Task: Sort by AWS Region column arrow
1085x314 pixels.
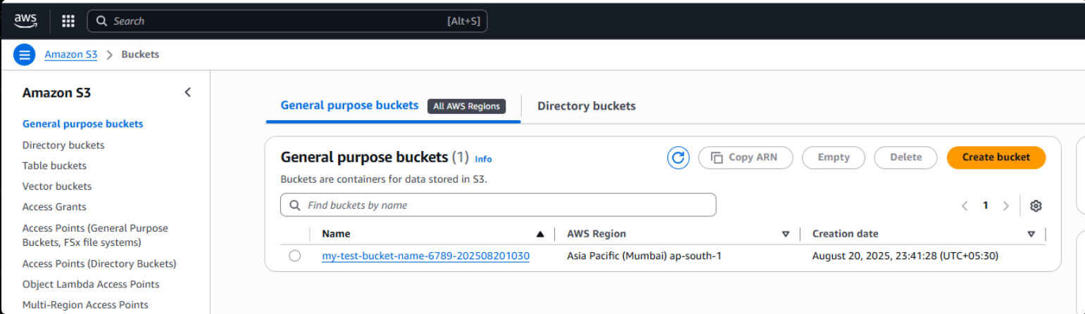Action: [x=786, y=234]
